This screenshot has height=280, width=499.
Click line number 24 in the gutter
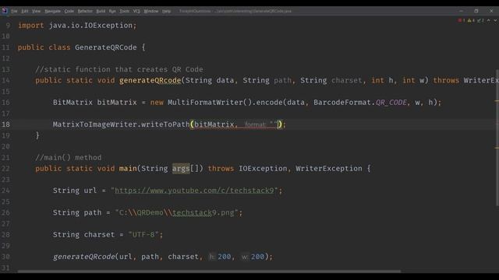point(5,191)
